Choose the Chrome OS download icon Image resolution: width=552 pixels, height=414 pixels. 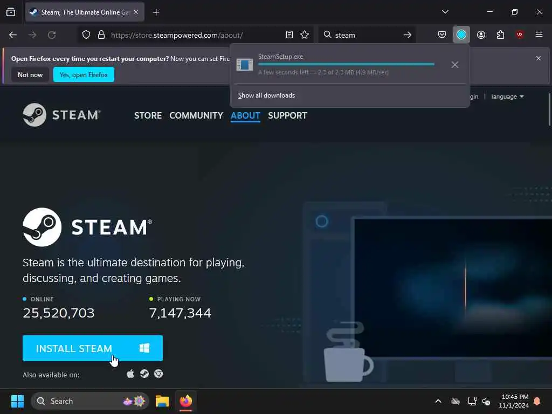[x=158, y=374]
